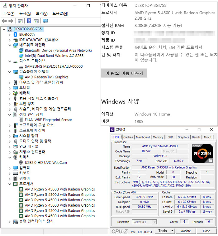Select Intel Dual Band Wireless-AC 8265 adapter
218x236 pixels.
coord(54,56)
